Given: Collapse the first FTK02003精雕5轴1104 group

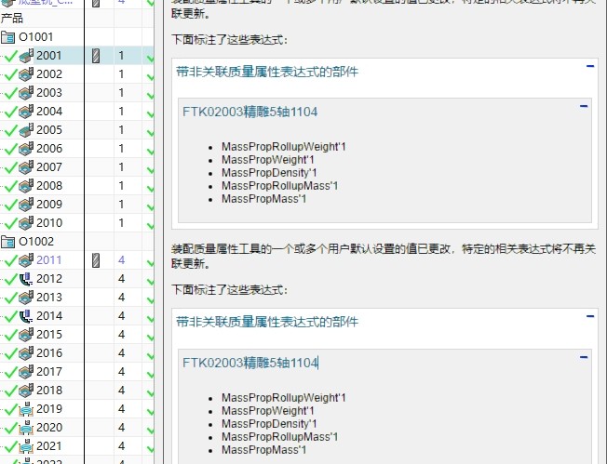Looking at the screenshot, I should click(x=584, y=106).
